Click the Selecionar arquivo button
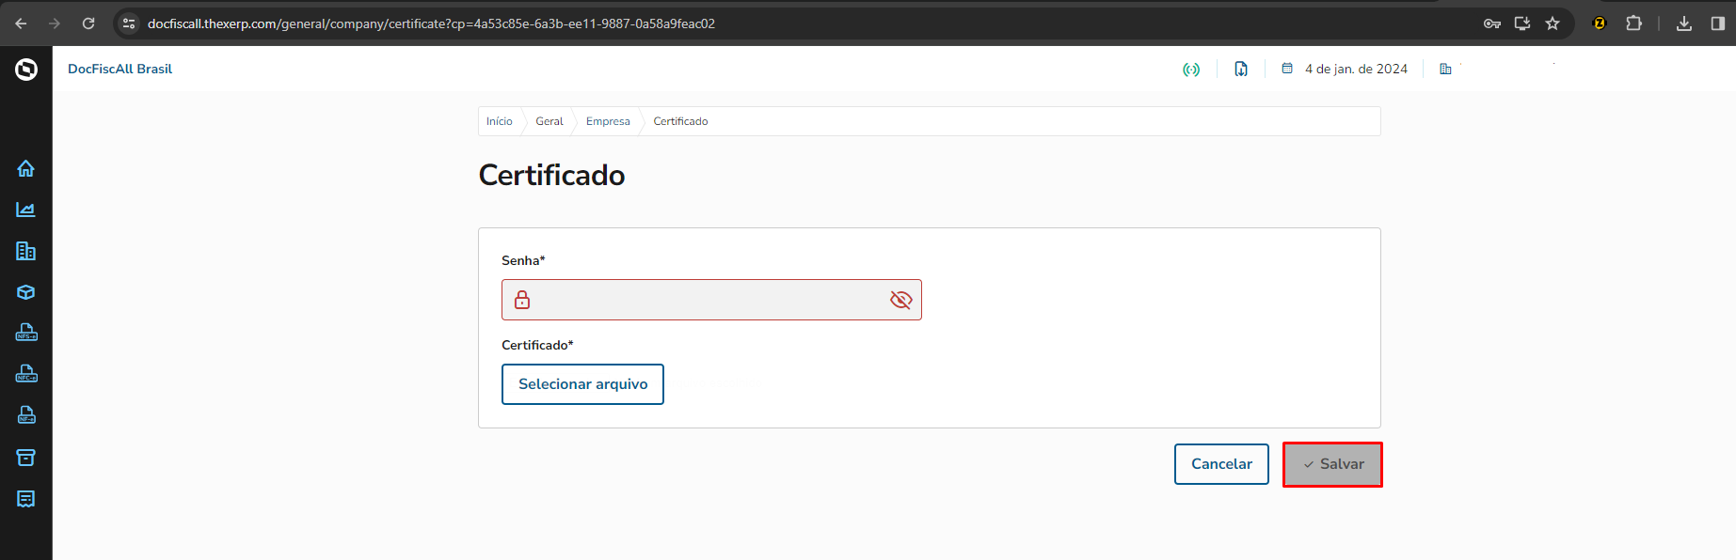Viewport: 1736px width, 560px height. [582, 384]
